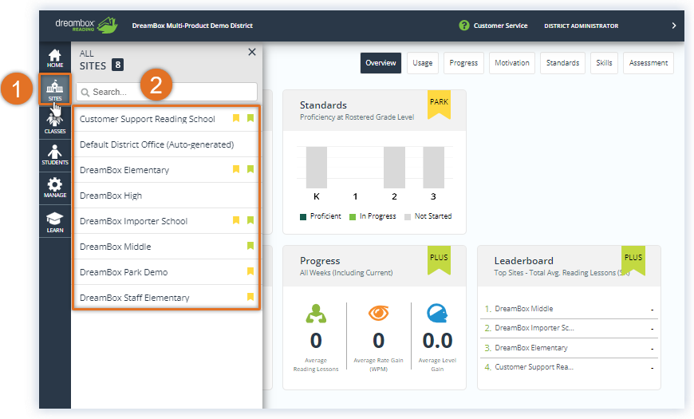
Task: Click the Average Reading Lessons icon
Action: point(316,314)
